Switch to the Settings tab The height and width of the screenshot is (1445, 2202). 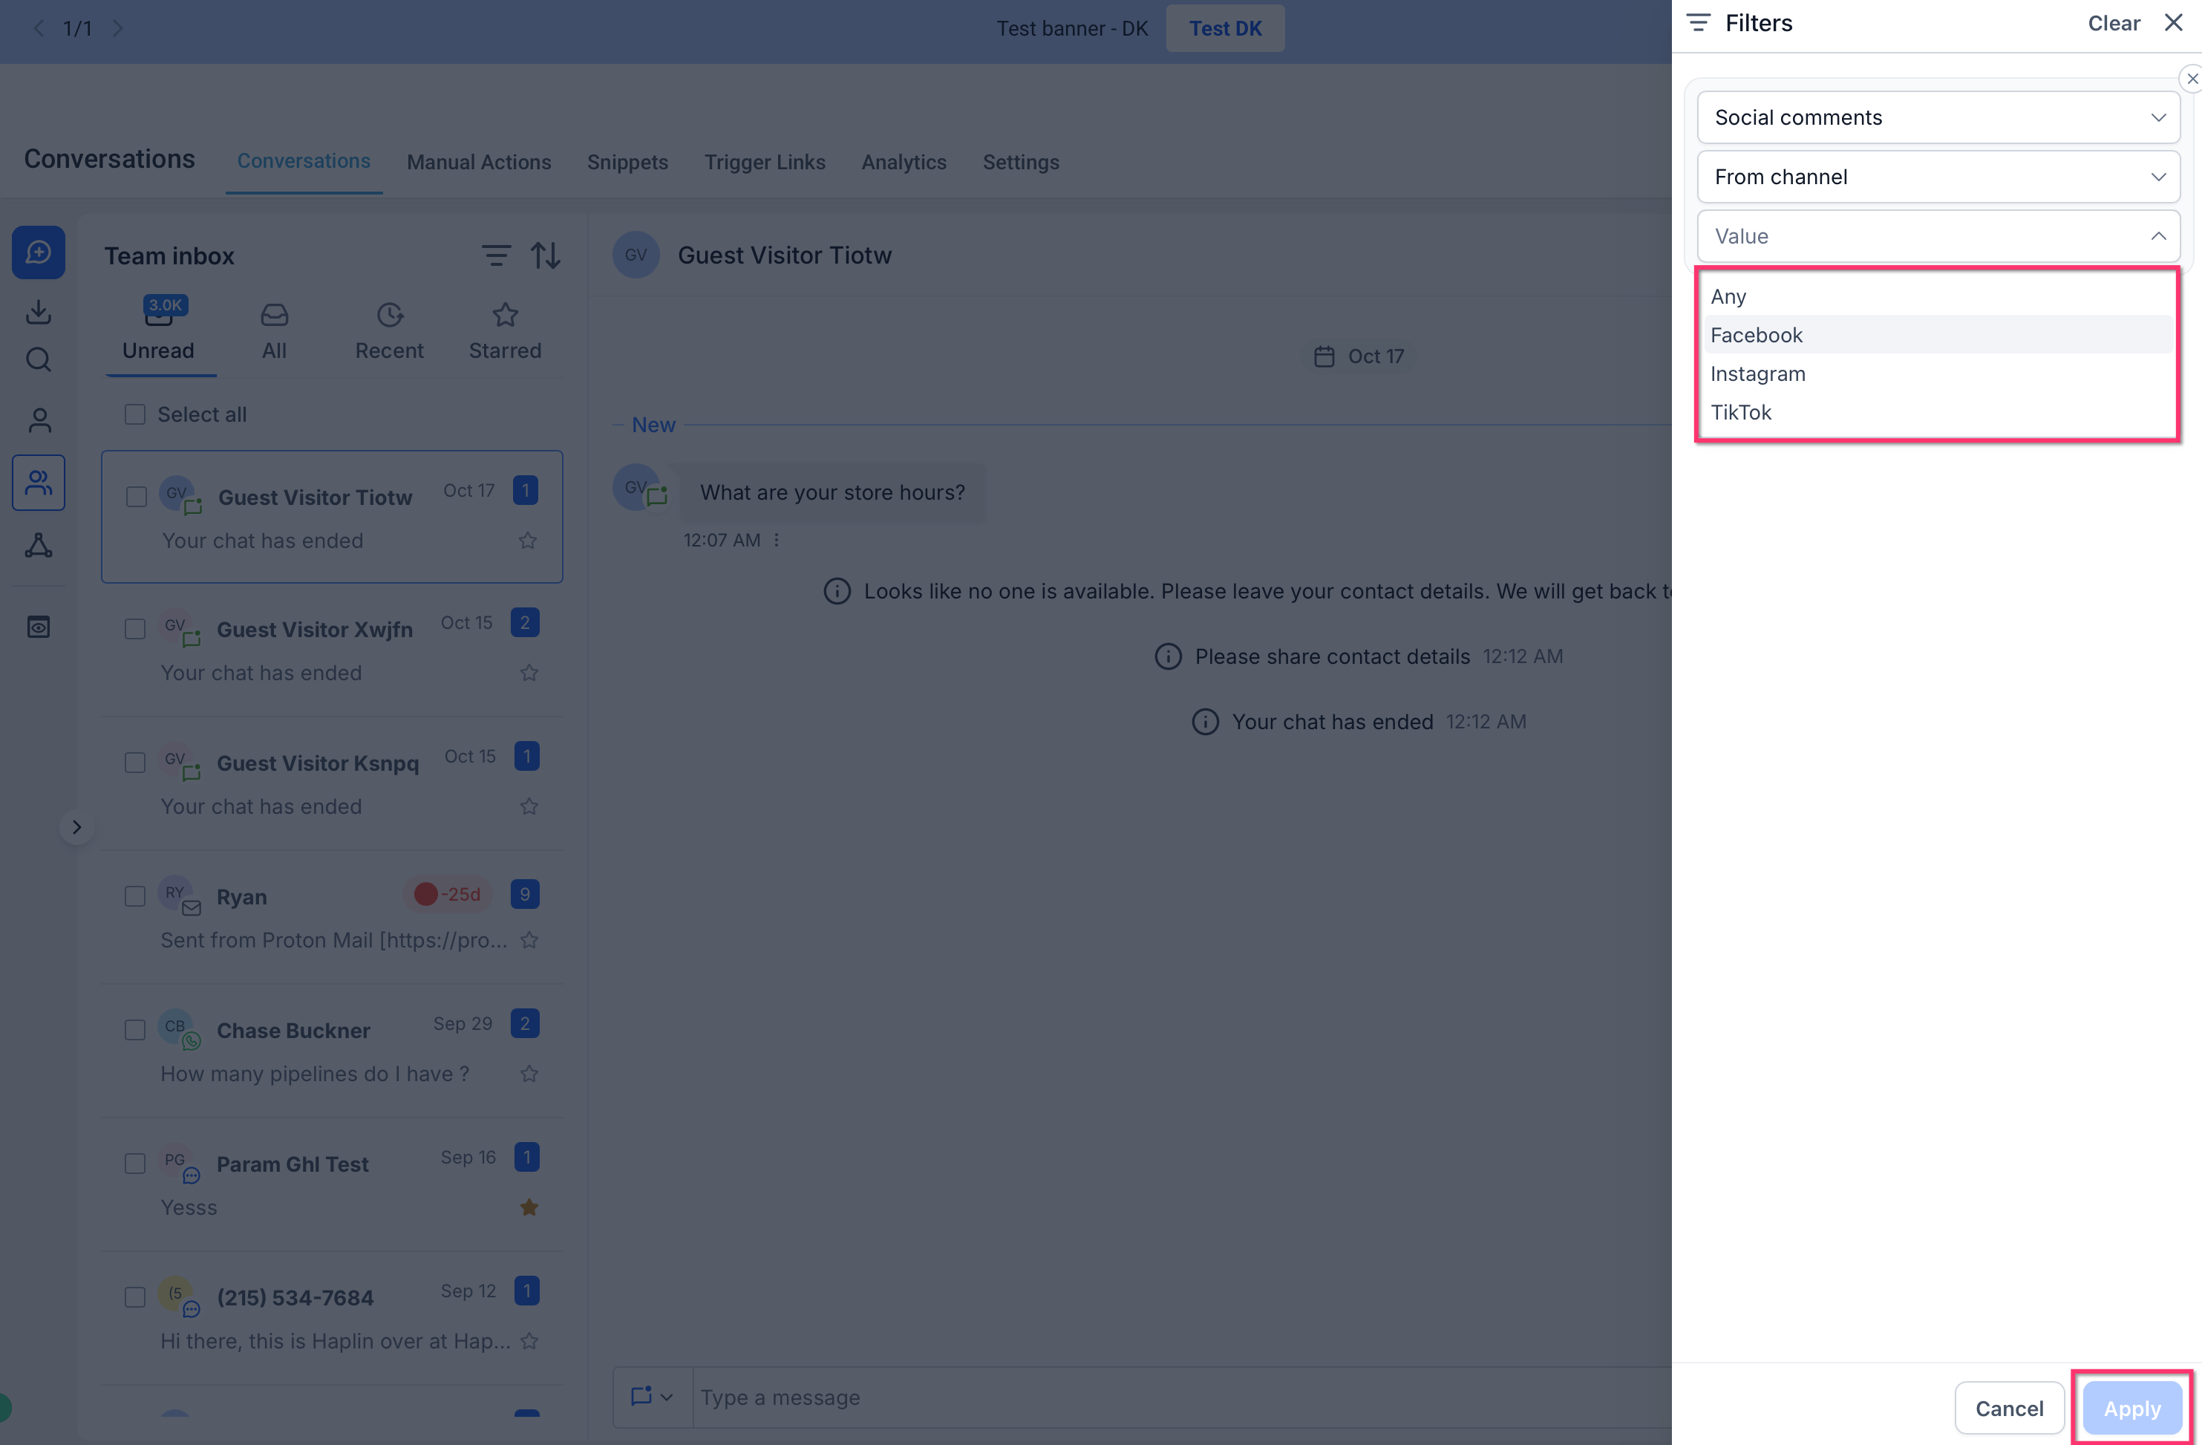point(1021,163)
